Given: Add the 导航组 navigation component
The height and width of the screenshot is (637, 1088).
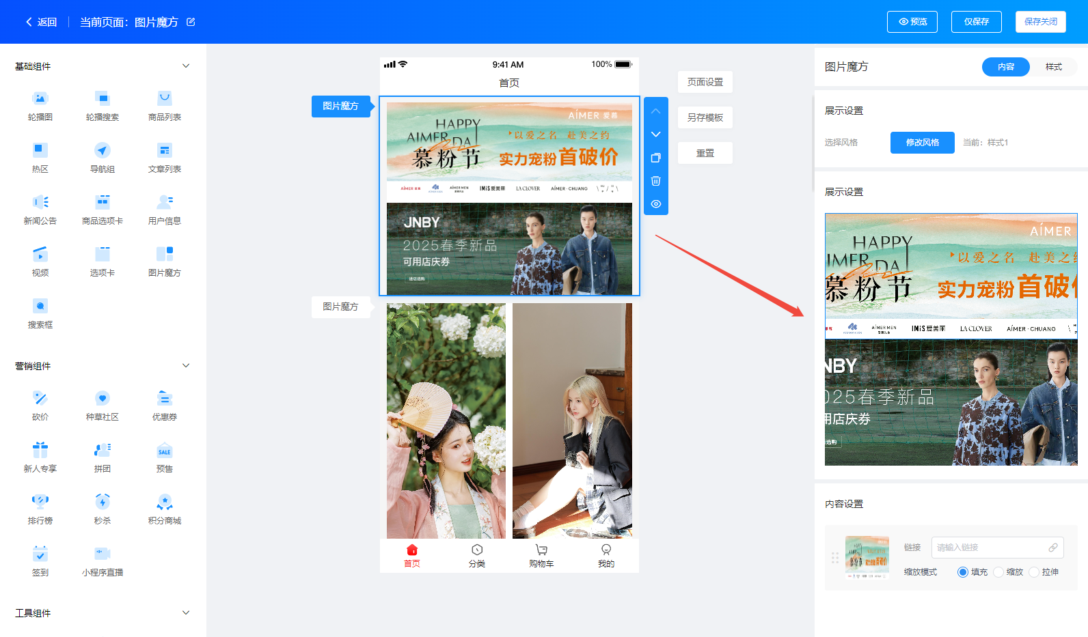Looking at the screenshot, I should (103, 158).
